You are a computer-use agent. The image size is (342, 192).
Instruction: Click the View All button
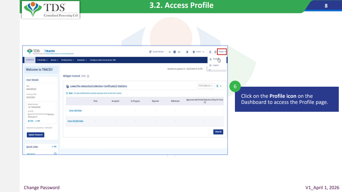point(218,132)
